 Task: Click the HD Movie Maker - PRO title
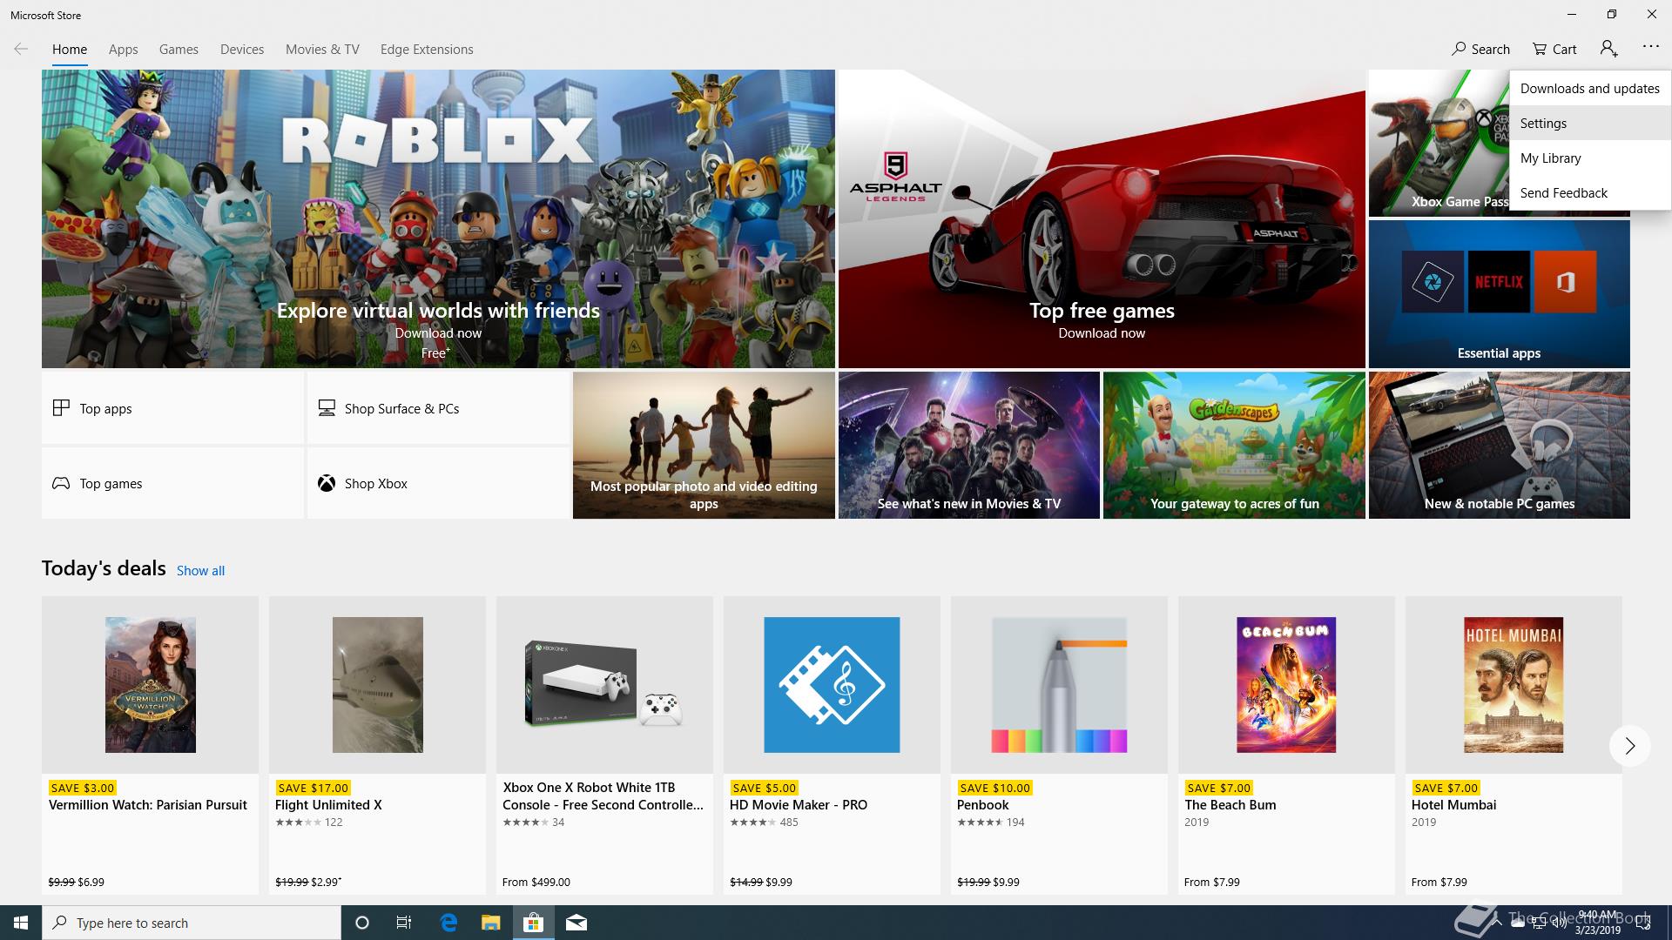(x=799, y=805)
